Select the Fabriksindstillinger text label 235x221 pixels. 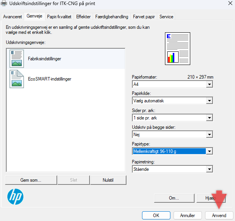pos(44,59)
